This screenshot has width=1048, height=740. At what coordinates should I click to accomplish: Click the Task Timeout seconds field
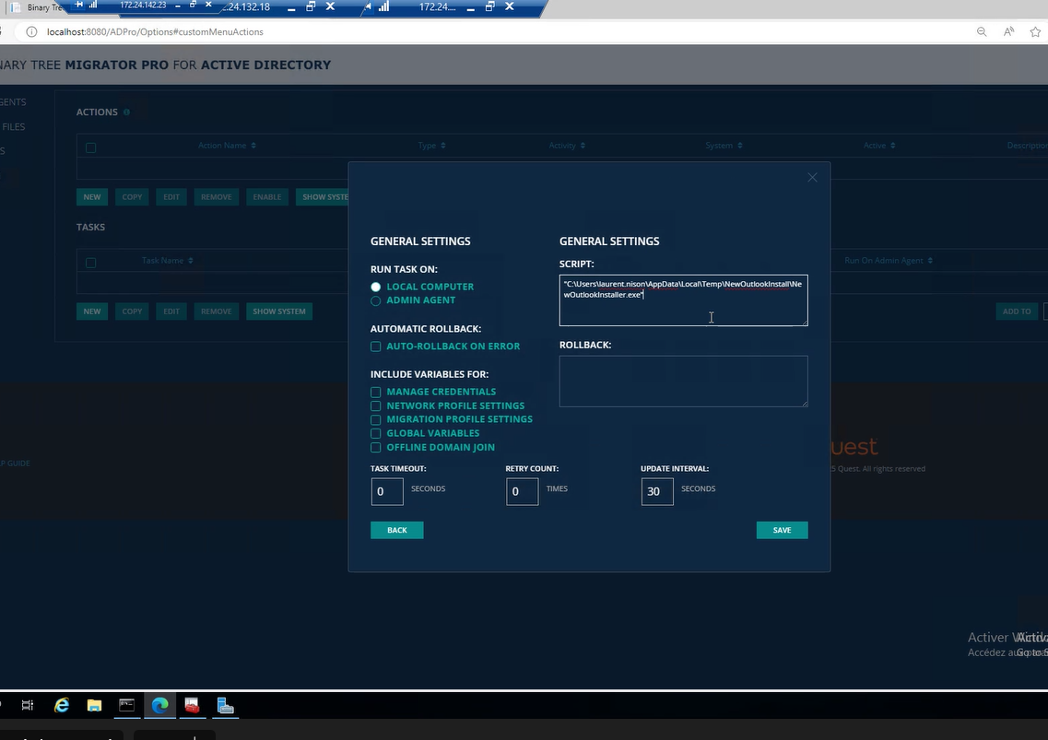tap(387, 491)
